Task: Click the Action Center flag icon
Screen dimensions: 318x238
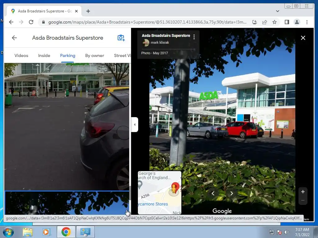Action: coord(279,232)
